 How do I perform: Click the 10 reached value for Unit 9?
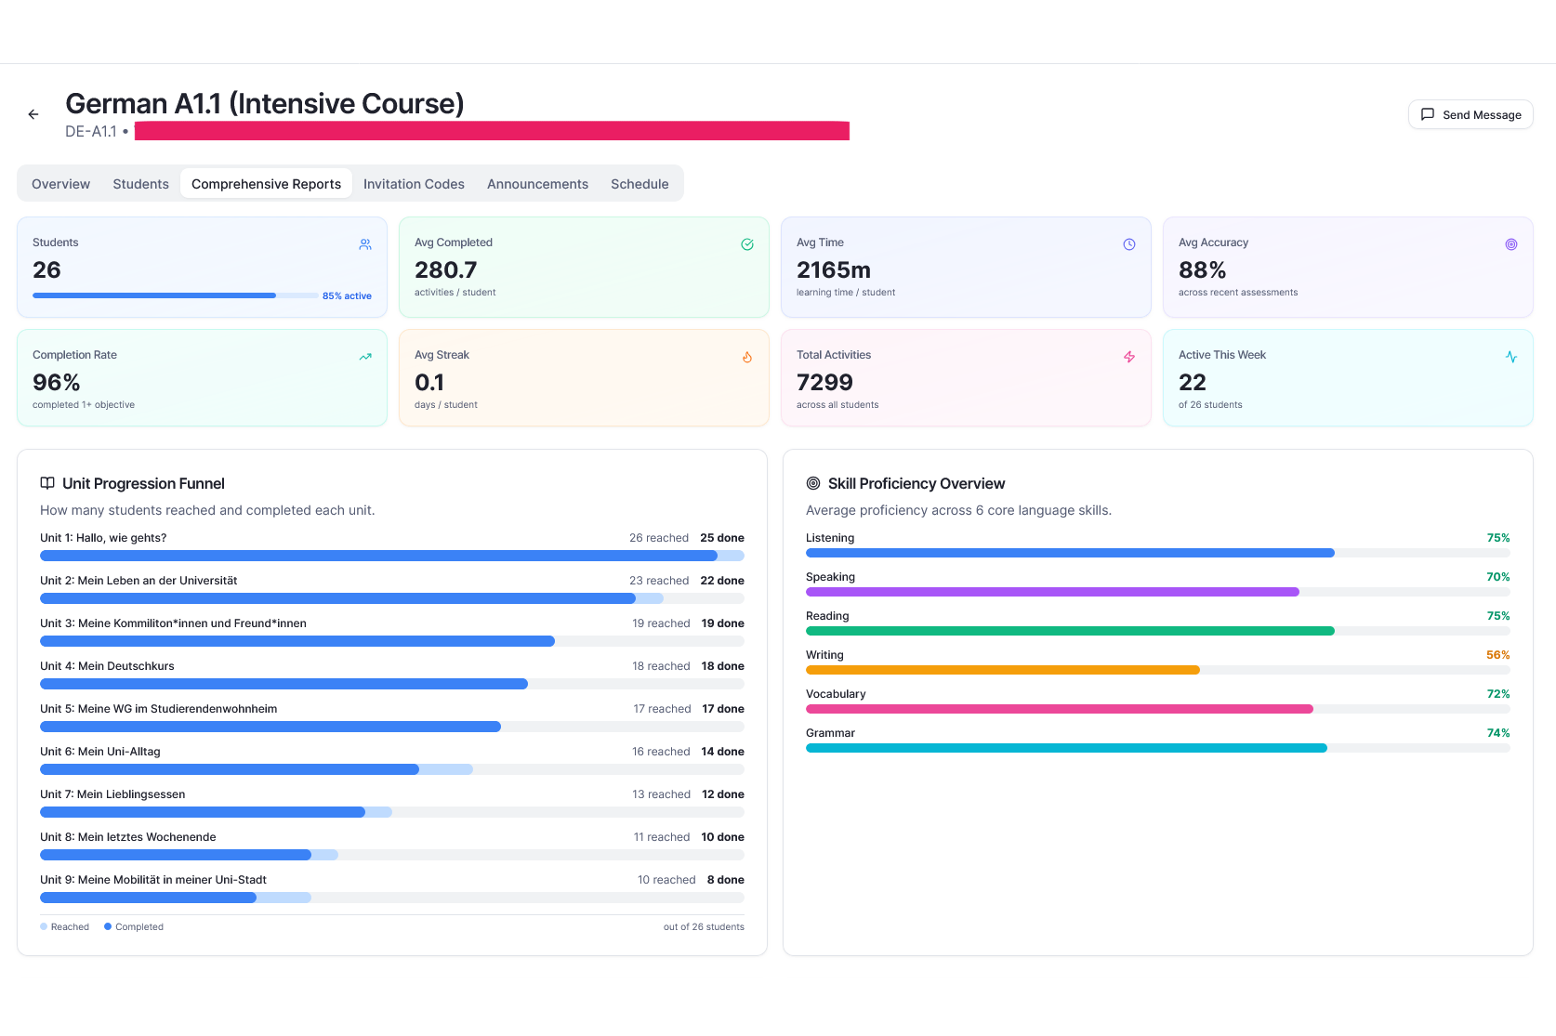click(666, 880)
